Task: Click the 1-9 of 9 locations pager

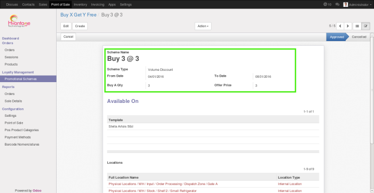Action: point(309,169)
